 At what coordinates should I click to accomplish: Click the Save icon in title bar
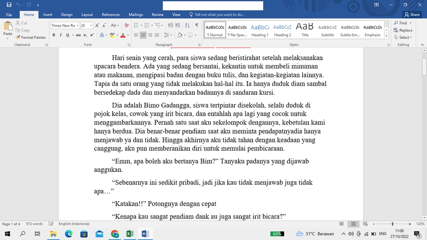[9, 4]
